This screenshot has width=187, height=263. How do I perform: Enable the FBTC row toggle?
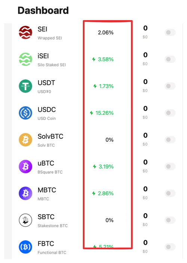coord(170,247)
